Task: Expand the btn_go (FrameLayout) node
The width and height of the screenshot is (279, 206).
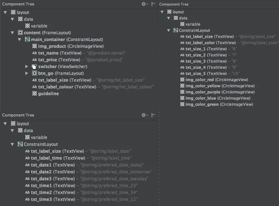Action: pos(27,73)
